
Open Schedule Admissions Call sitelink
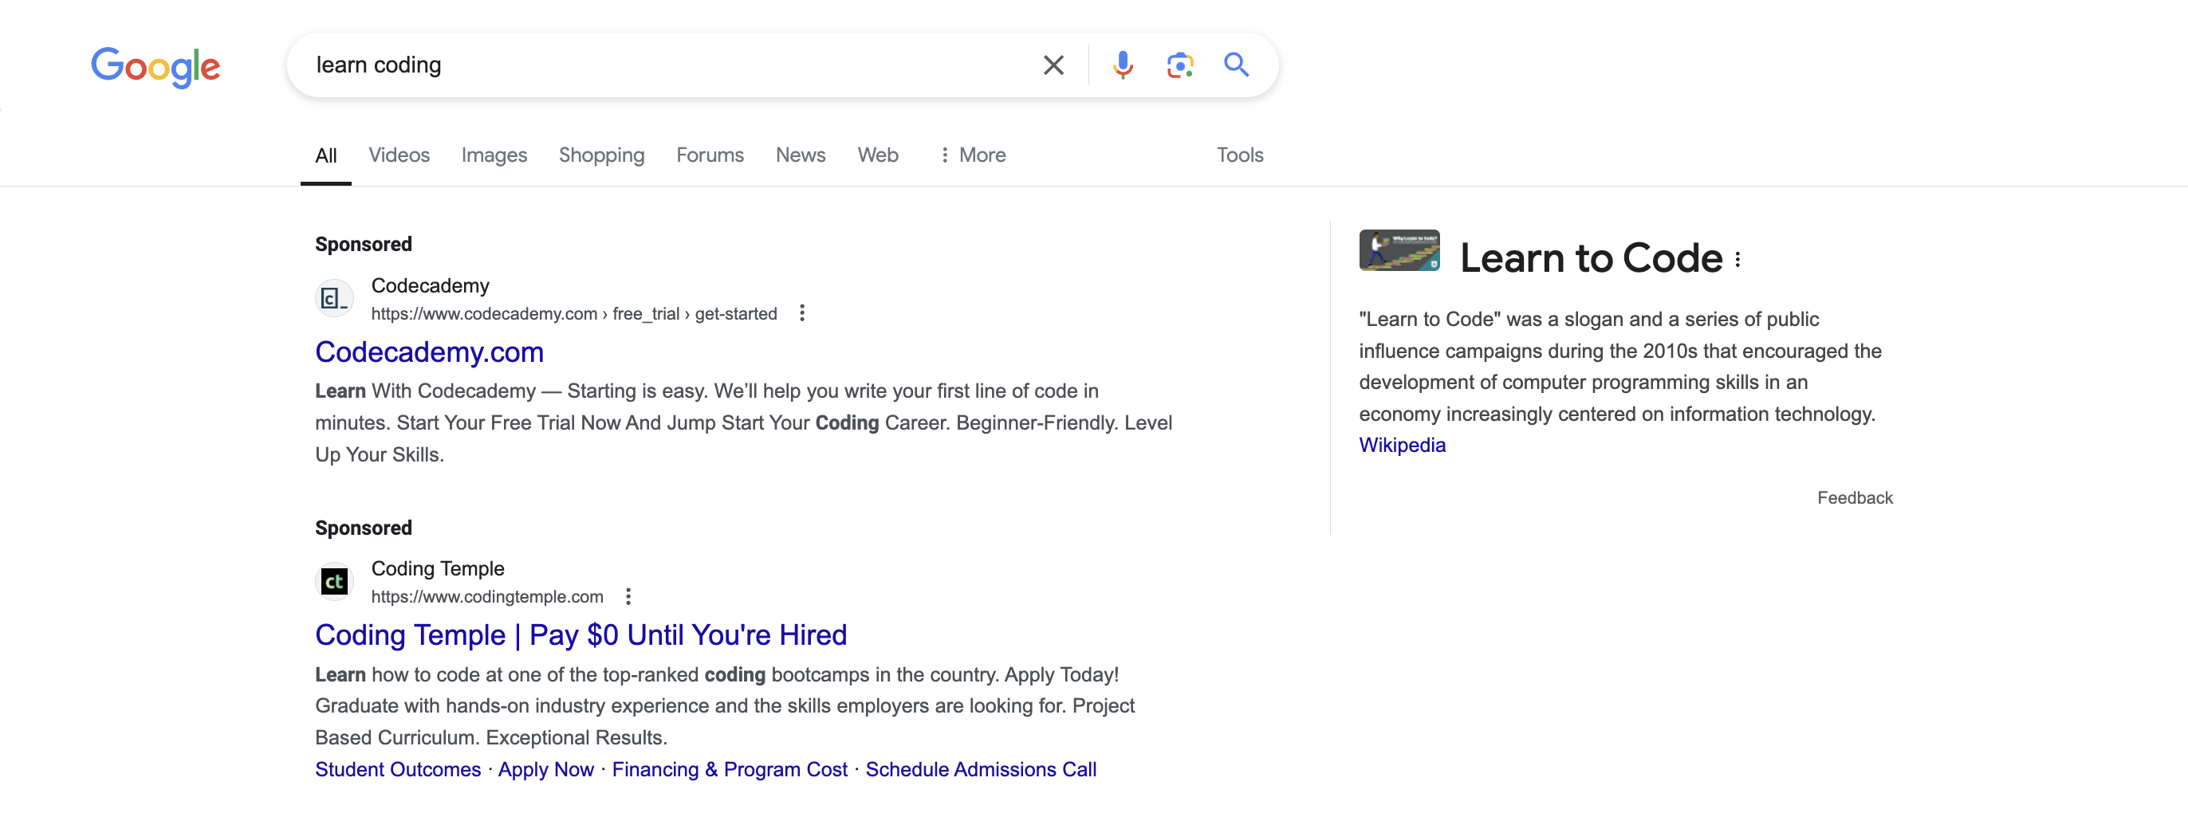[981, 770]
